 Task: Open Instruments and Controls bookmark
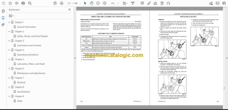click(x=29, y=46)
